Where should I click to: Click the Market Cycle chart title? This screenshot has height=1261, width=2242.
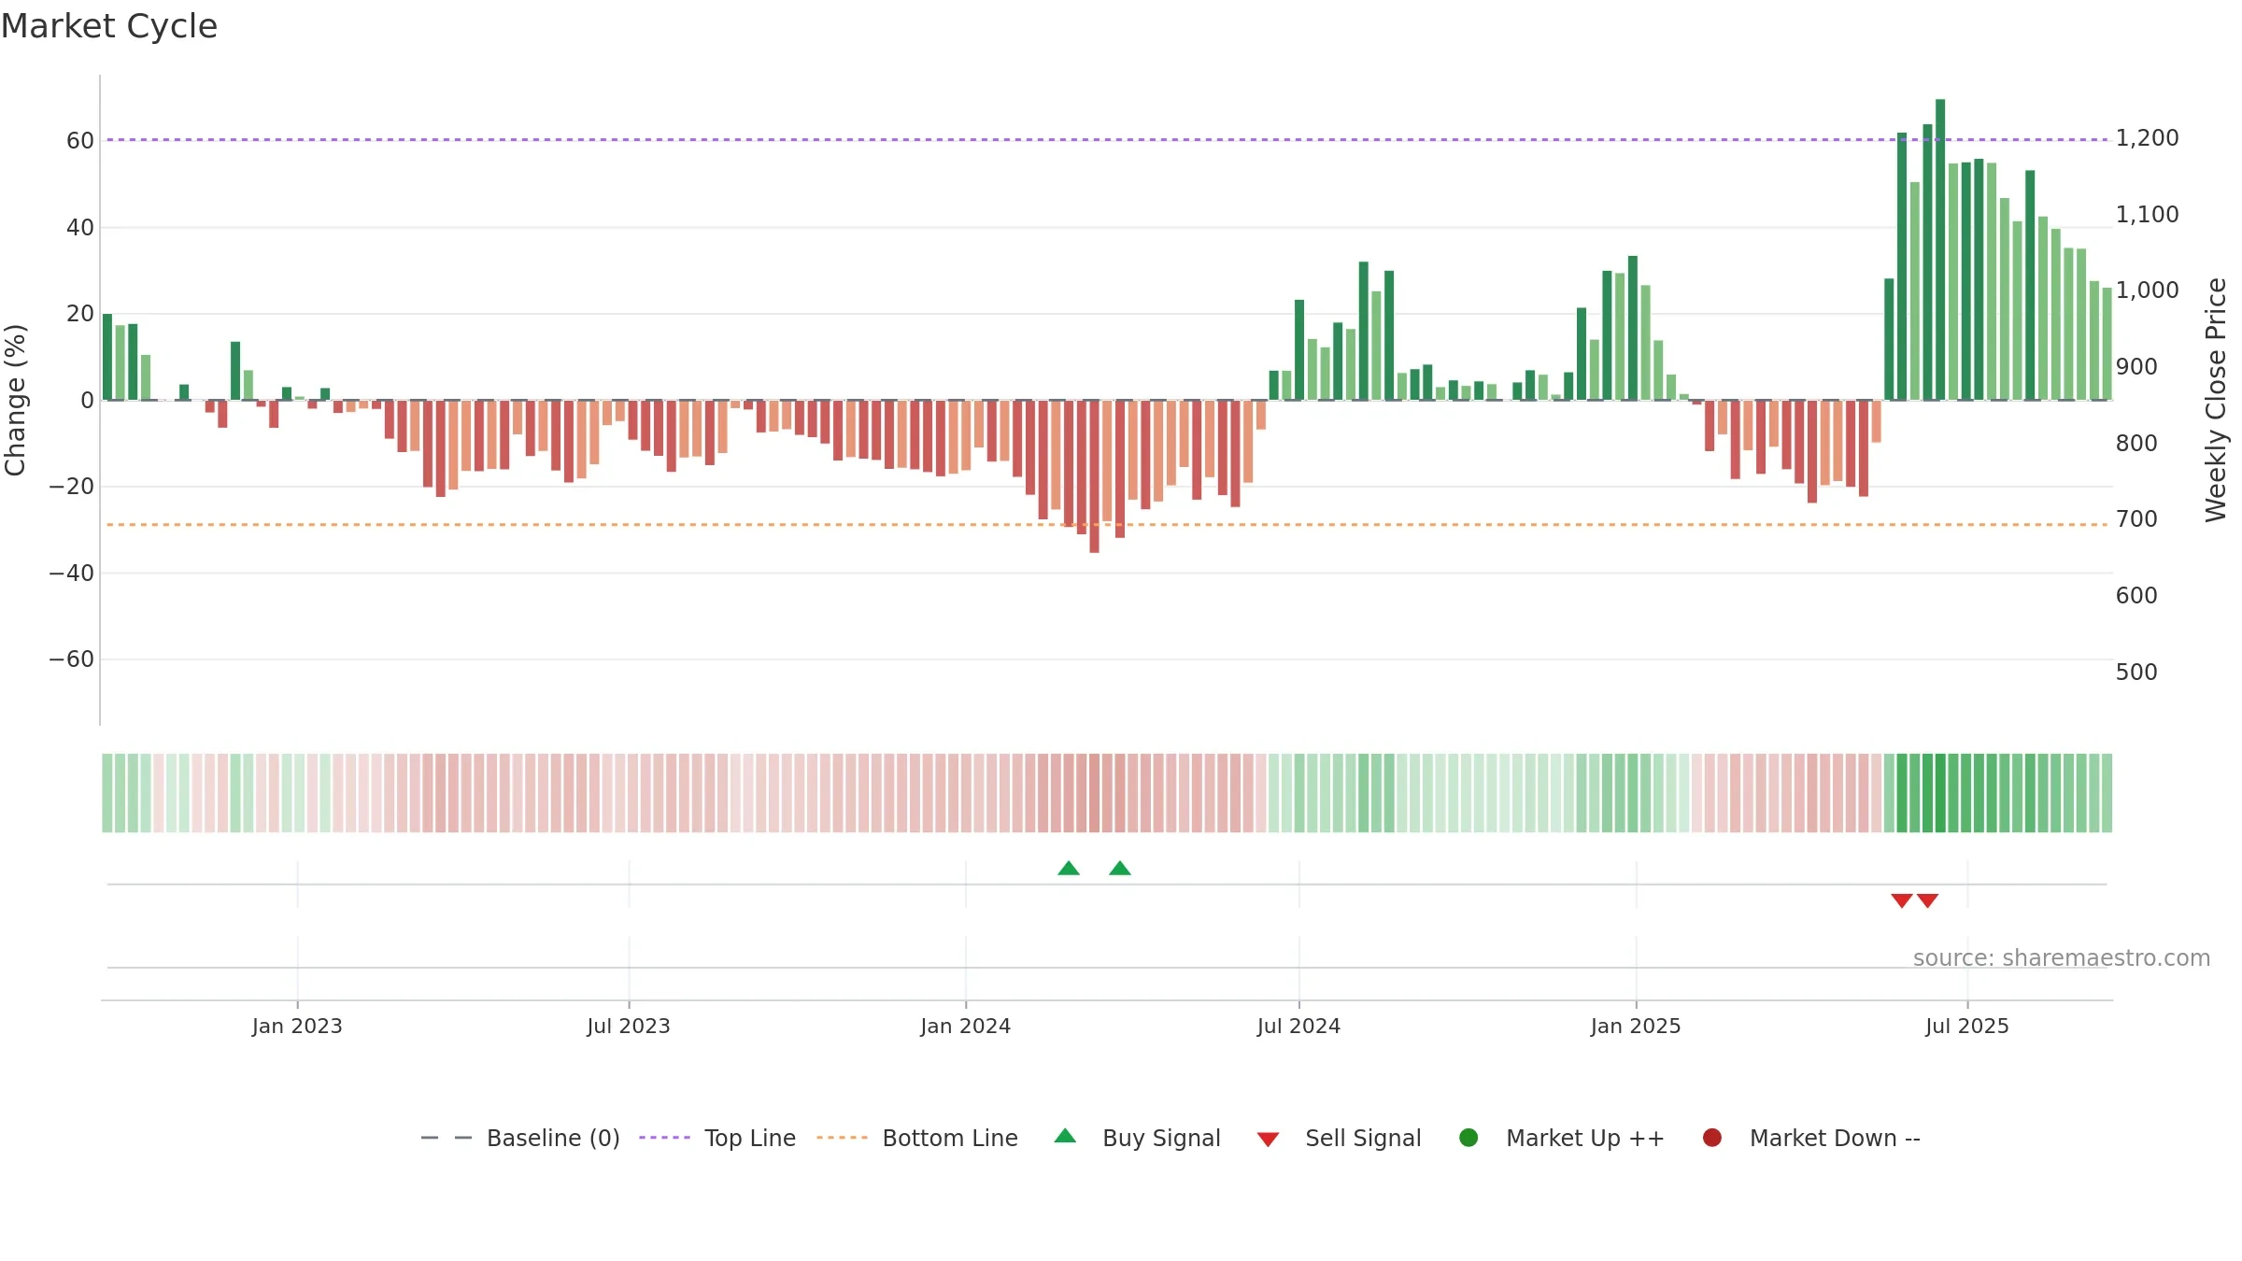[109, 26]
